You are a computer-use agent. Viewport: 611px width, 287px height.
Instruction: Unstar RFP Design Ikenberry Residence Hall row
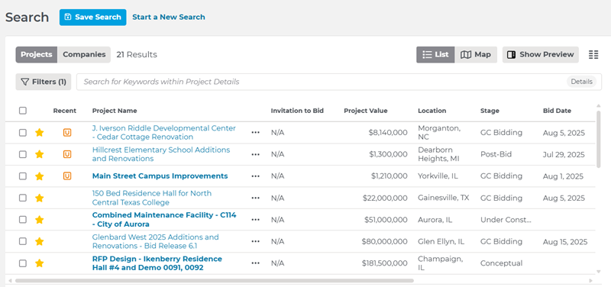[x=39, y=263]
